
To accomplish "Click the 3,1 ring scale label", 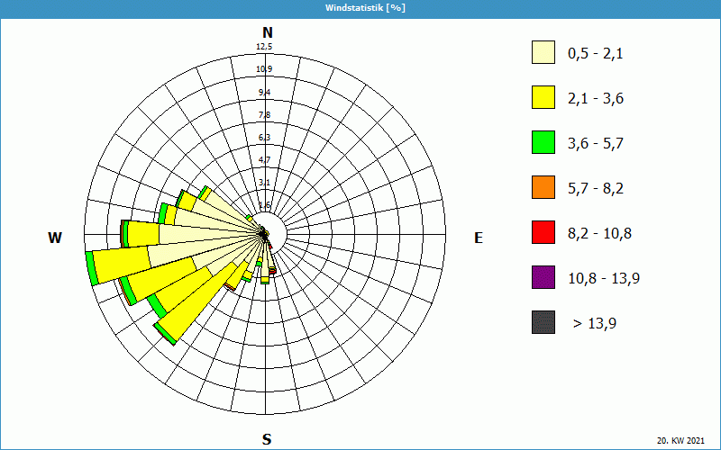I will point(264,183).
